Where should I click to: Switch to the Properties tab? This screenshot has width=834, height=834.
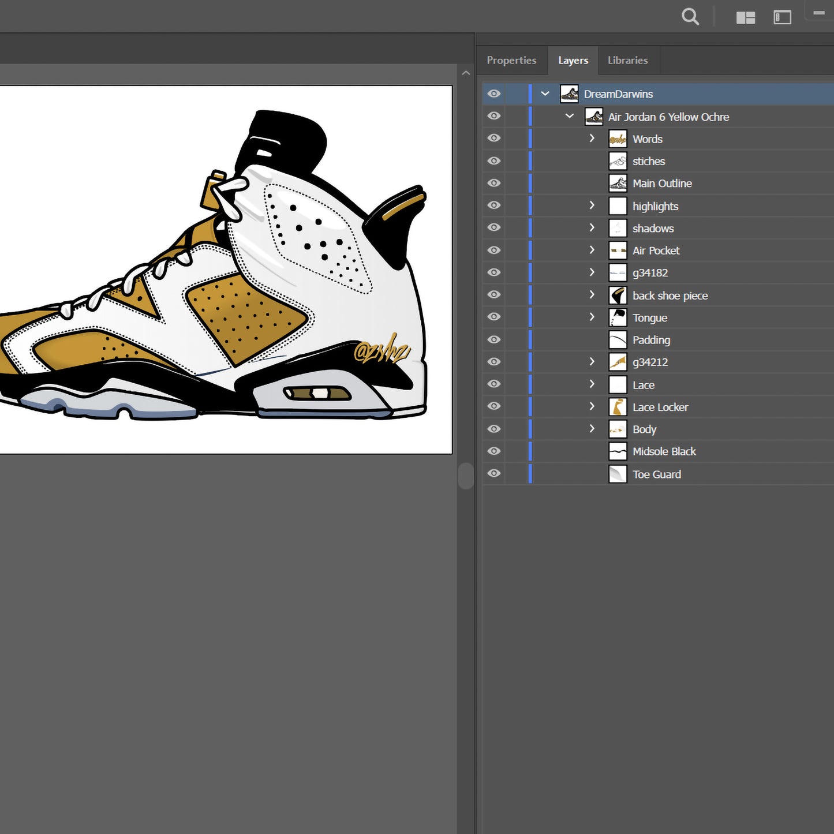(x=511, y=60)
